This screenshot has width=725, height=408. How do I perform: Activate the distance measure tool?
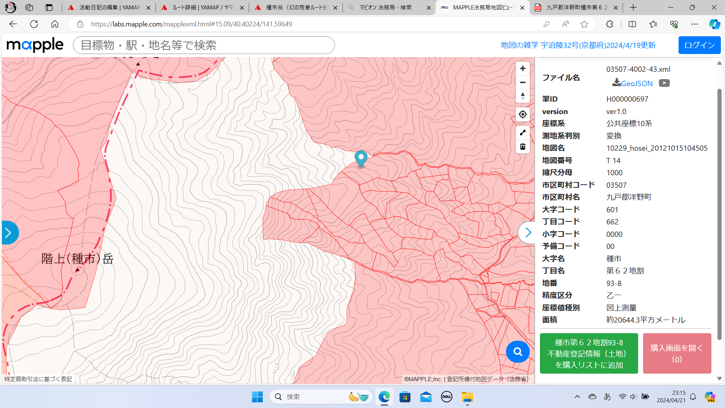coord(523,133)
